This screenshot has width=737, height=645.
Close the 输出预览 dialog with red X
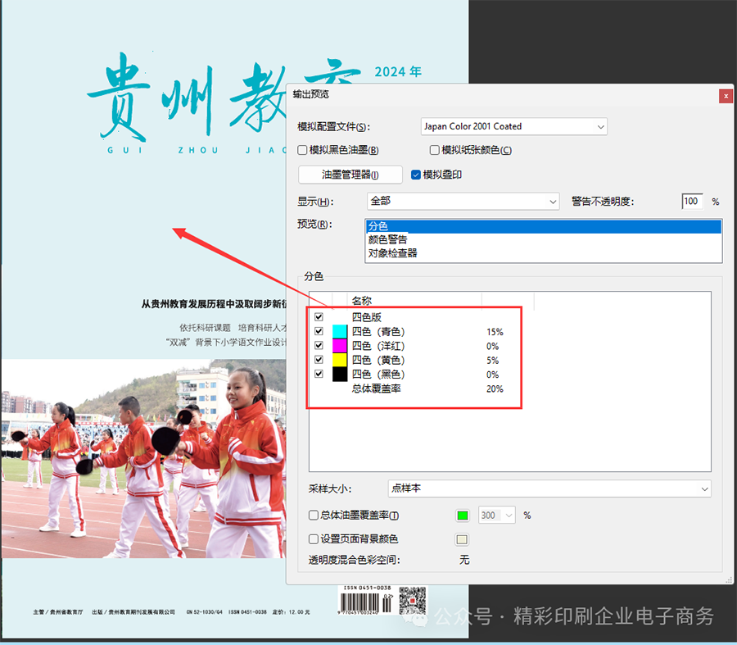[726, 96]
